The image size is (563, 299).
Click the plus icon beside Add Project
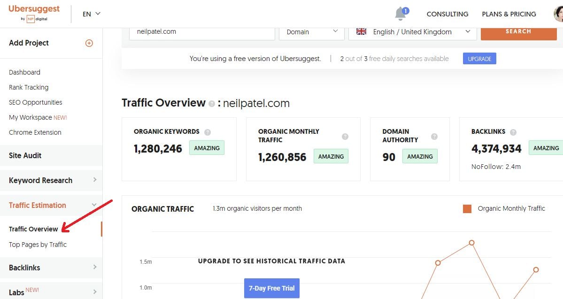coord(89,43)
